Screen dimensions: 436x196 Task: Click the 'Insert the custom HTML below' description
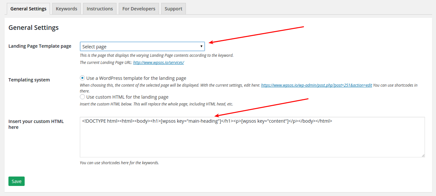pos(156,104)
